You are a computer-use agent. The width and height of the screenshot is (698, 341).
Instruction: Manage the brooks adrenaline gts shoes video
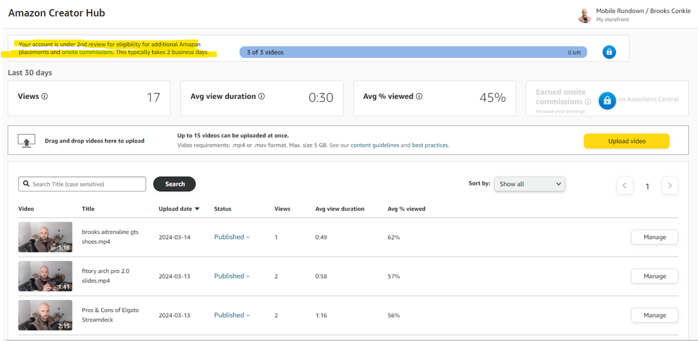[655, 237]
